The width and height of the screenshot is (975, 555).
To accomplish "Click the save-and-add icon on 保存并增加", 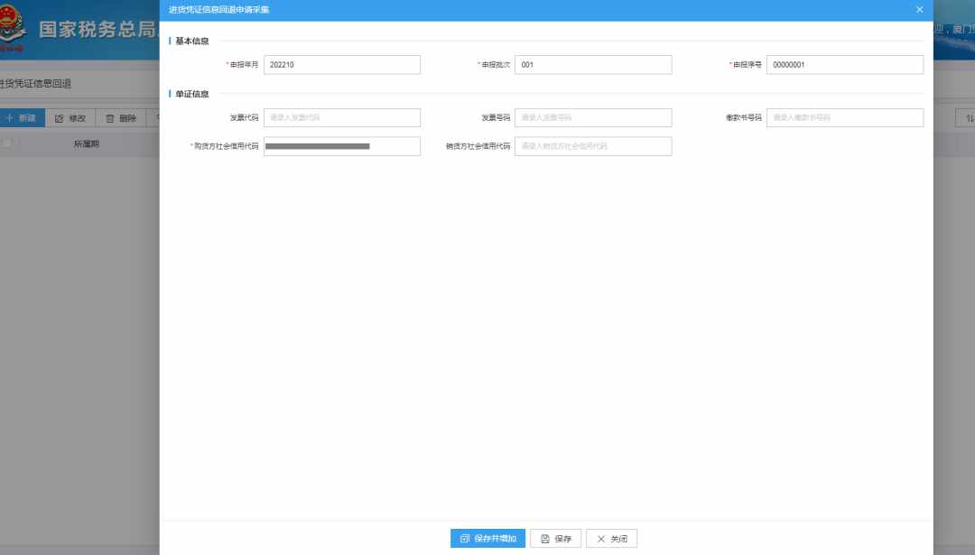I will (465, 538).
